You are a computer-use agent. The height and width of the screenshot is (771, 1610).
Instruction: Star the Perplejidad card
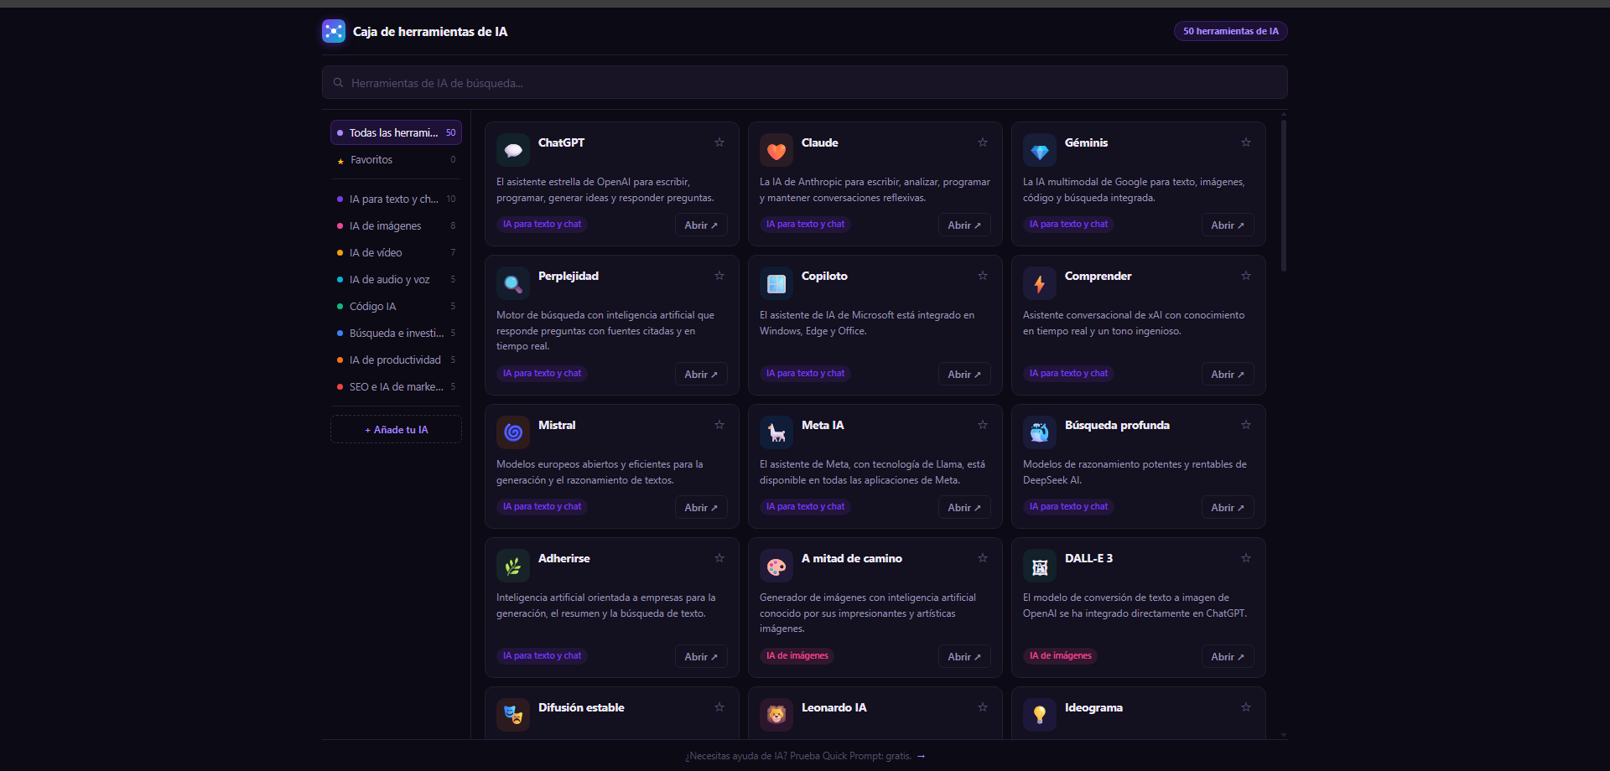point(719,276)
